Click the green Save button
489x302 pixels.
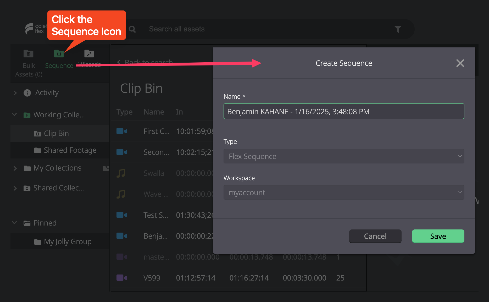click(438, 236)
